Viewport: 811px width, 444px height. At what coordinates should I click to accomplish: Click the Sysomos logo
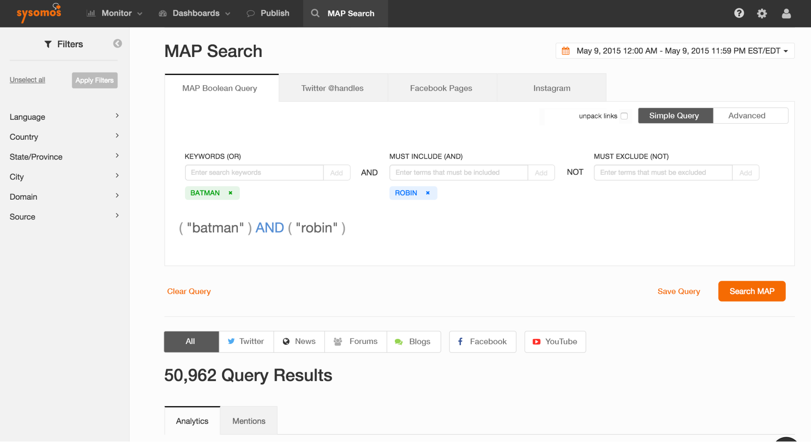(x=39, y=13)
